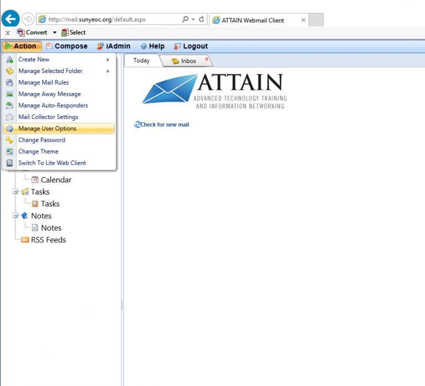Click the Change Password key icon

point(9,140)
